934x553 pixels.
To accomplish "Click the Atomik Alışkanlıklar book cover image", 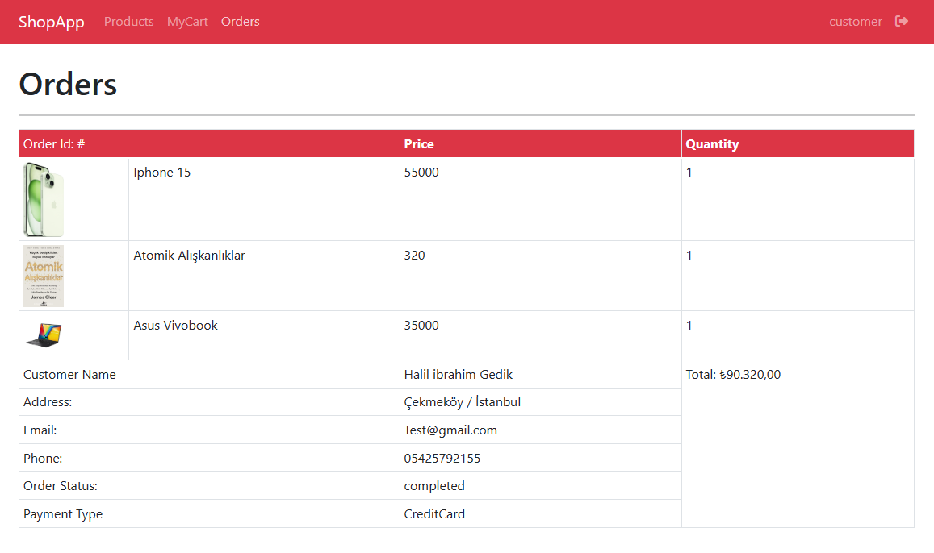I will pos(44,276).
